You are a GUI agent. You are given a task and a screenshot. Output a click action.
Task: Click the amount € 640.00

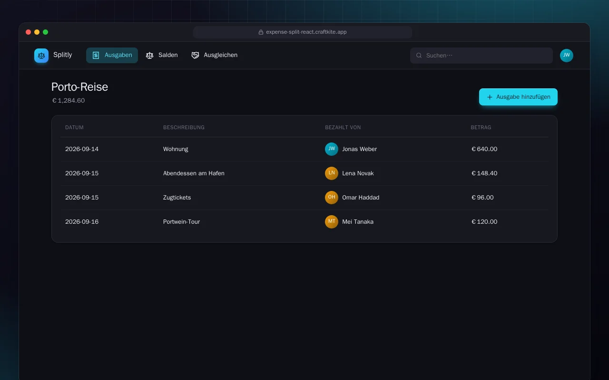coord(484,149)
